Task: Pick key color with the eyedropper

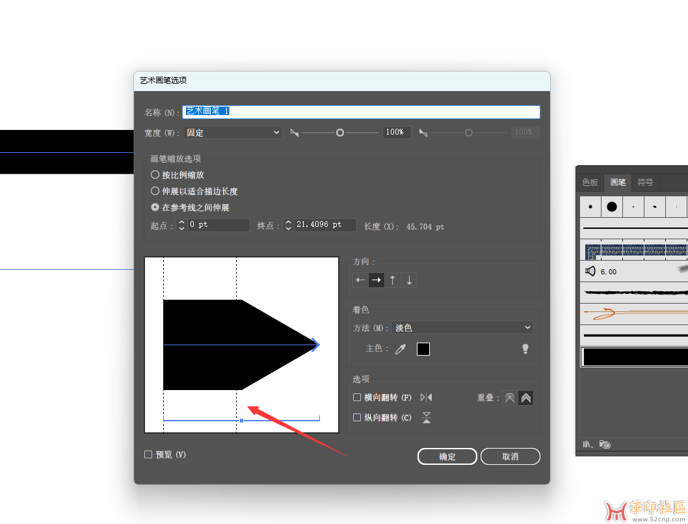Action: (401, 349)
